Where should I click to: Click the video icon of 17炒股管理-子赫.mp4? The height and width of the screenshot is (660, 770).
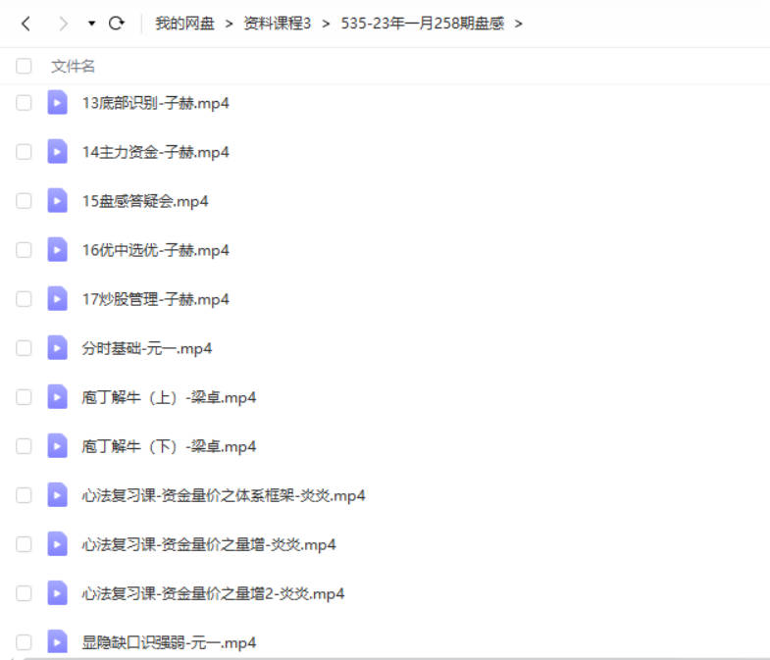click(57, 299)
